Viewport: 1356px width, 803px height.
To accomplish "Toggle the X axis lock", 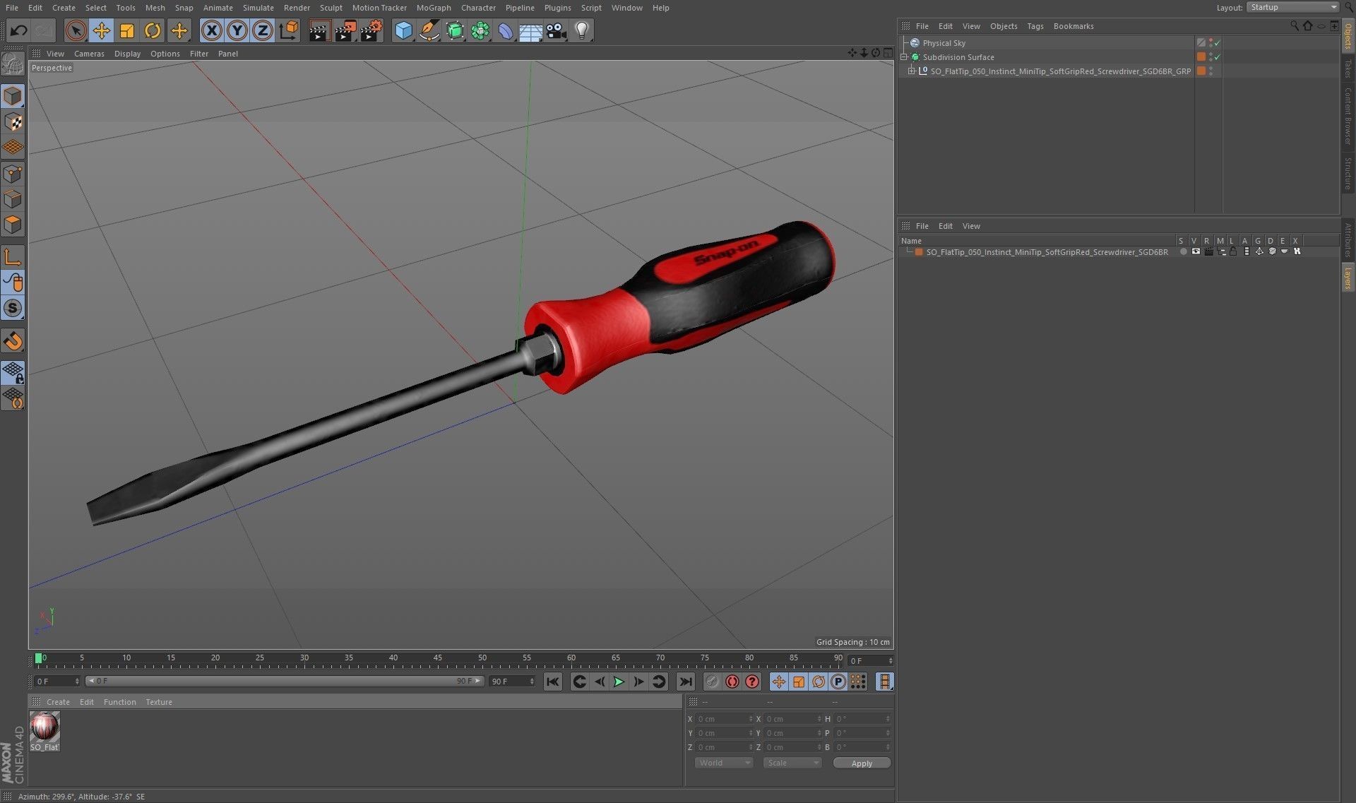I will coord(211,30).
